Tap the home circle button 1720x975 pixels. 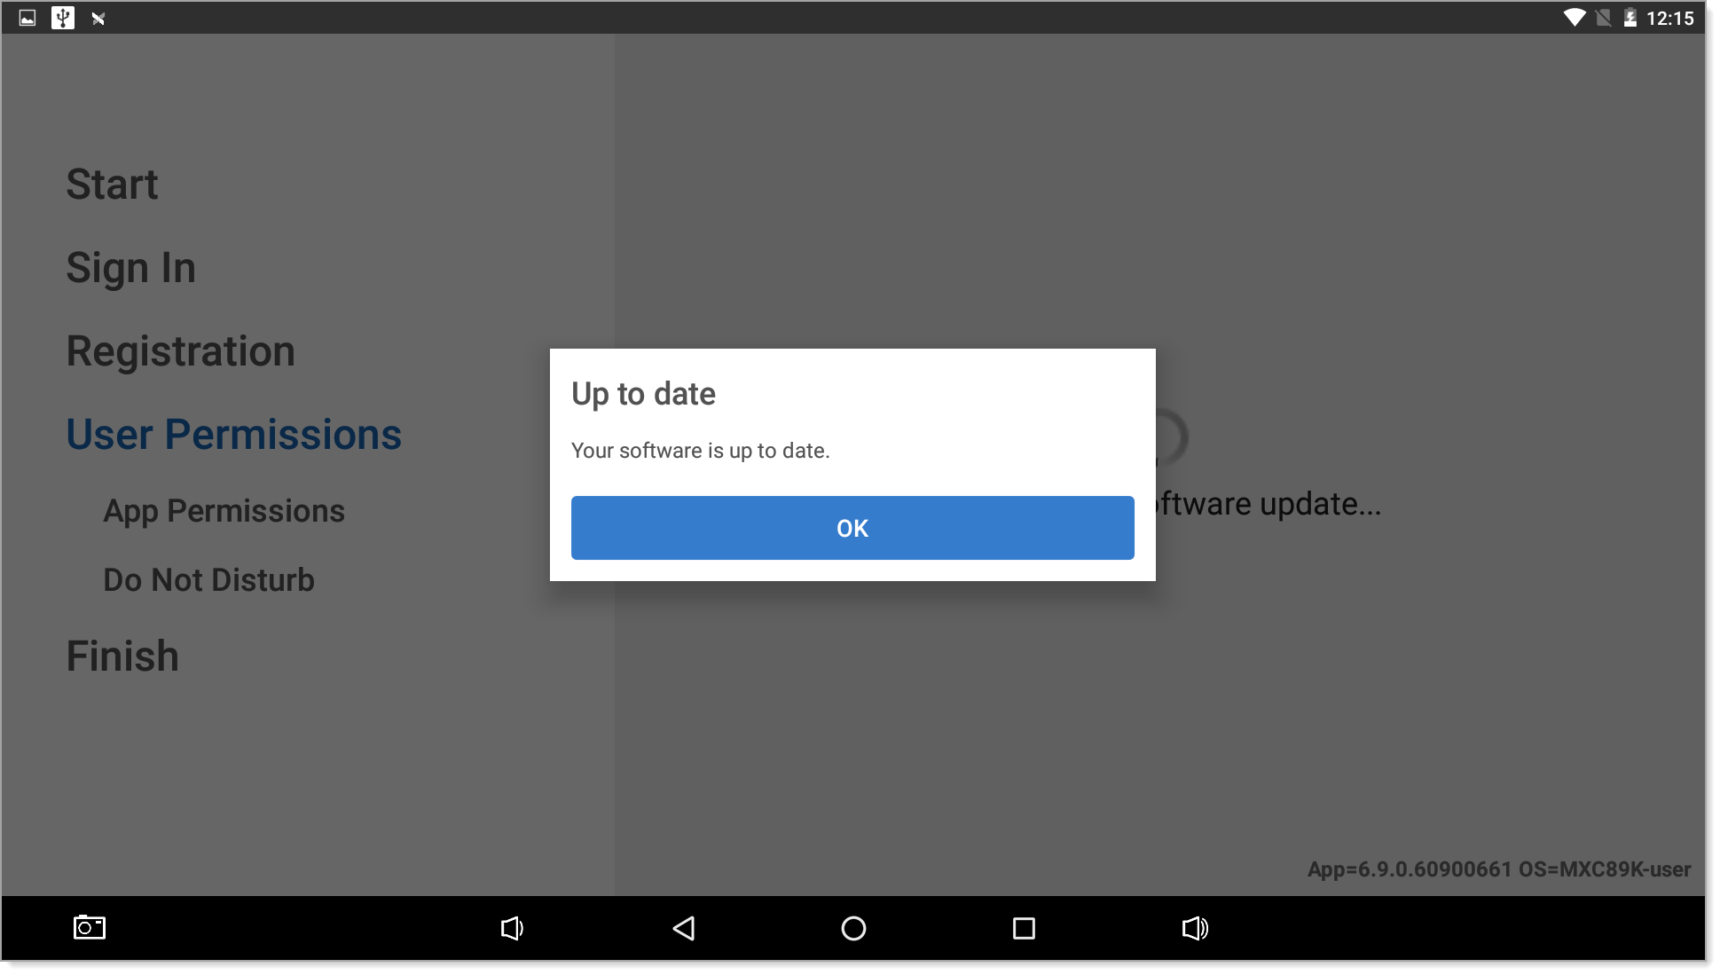click(852, 926)
